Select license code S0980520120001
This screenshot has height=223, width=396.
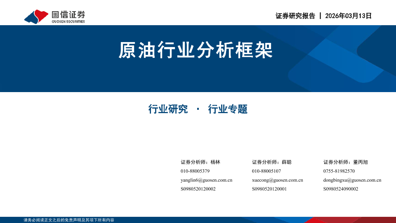coord(269,189)
